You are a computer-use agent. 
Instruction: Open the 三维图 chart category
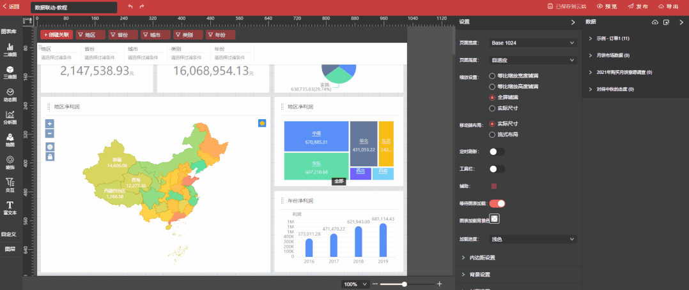coord(10,72)
